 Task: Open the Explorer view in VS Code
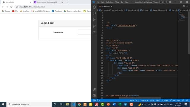tap(94, 7)
